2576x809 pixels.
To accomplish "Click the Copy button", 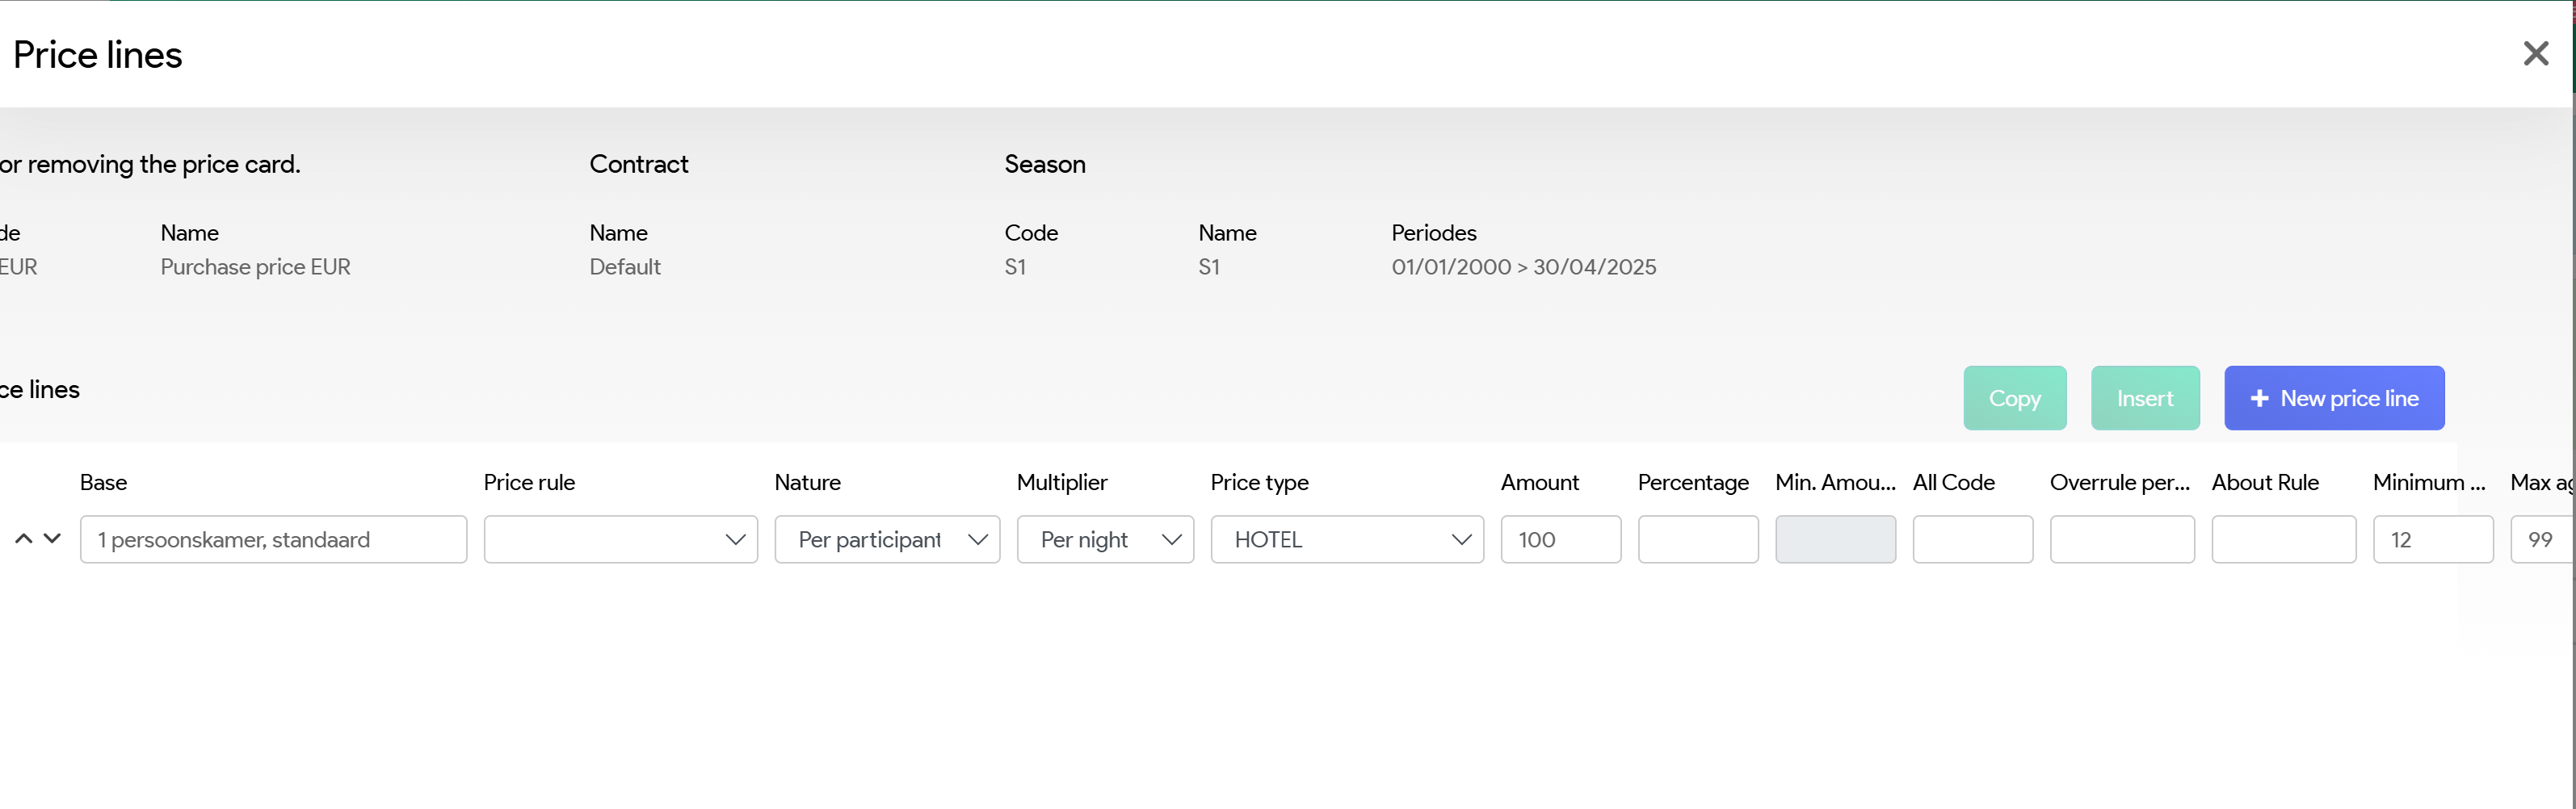I will coord(2014,398).
